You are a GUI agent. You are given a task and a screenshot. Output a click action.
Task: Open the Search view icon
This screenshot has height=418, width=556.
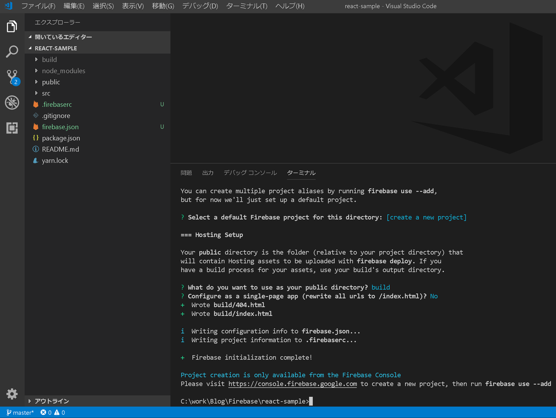12,51
